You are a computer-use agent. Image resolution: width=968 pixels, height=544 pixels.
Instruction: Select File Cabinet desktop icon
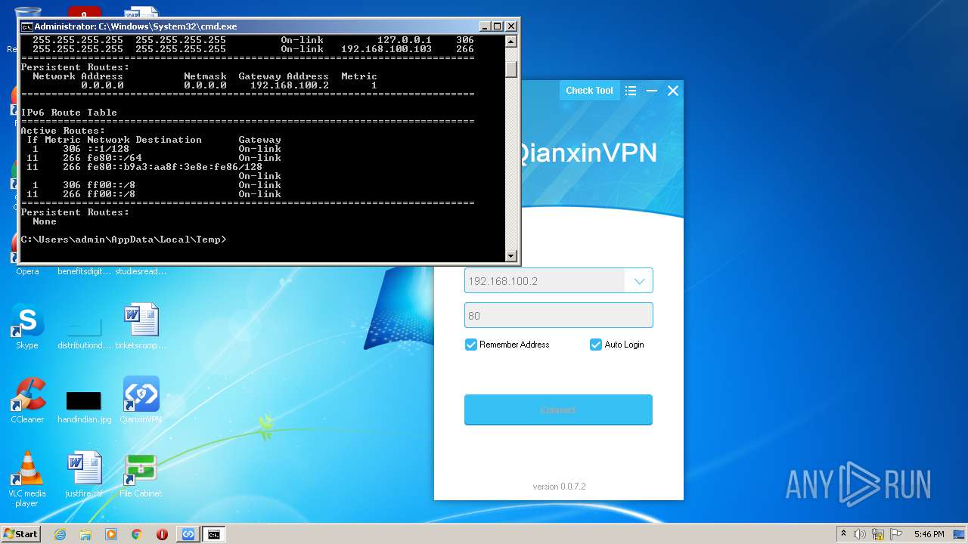click(x=141, y=474)
